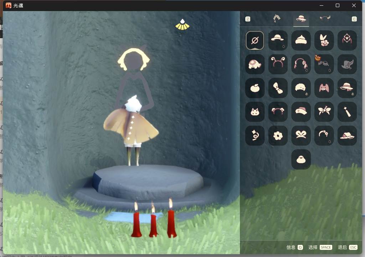Click 选择 SPACE select button
This screenshot has height=257, width=365.
(x=320, y=247)
